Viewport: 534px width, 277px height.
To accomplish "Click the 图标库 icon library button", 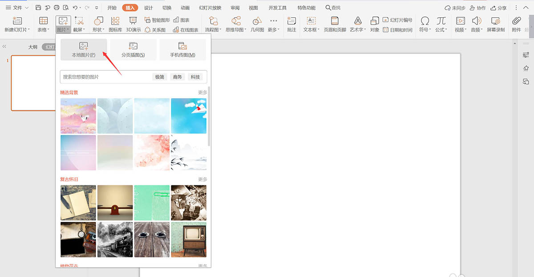I will 115,24.
